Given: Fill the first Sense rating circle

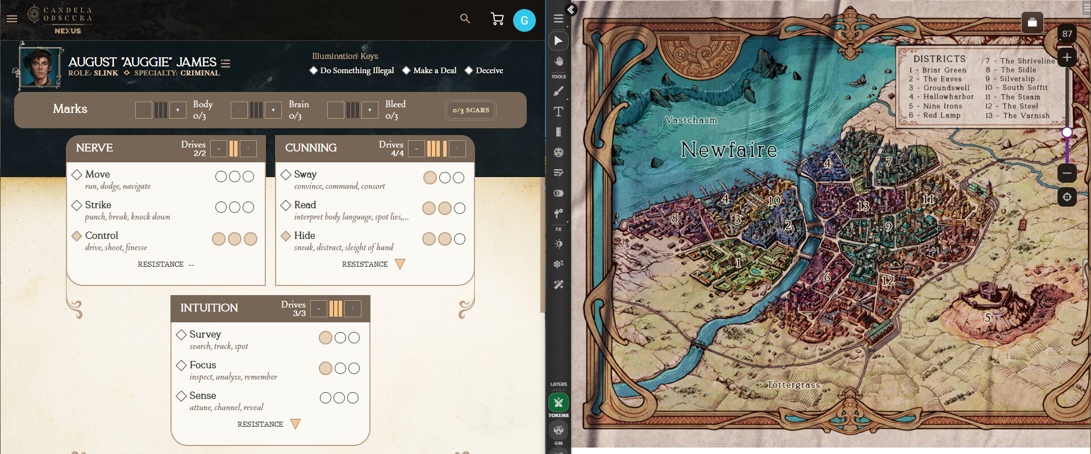Looking at the screenshot, I should click(326, 398).
